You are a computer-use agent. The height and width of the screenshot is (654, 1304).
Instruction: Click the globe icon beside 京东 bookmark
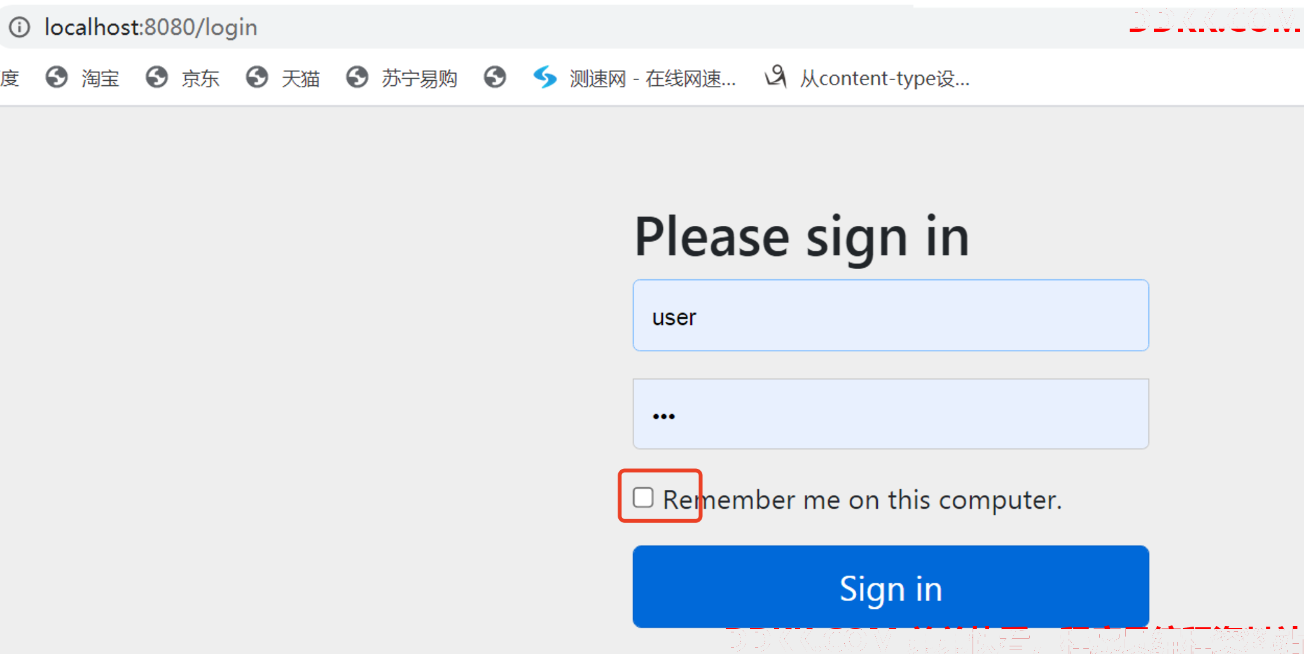(156, 78)
